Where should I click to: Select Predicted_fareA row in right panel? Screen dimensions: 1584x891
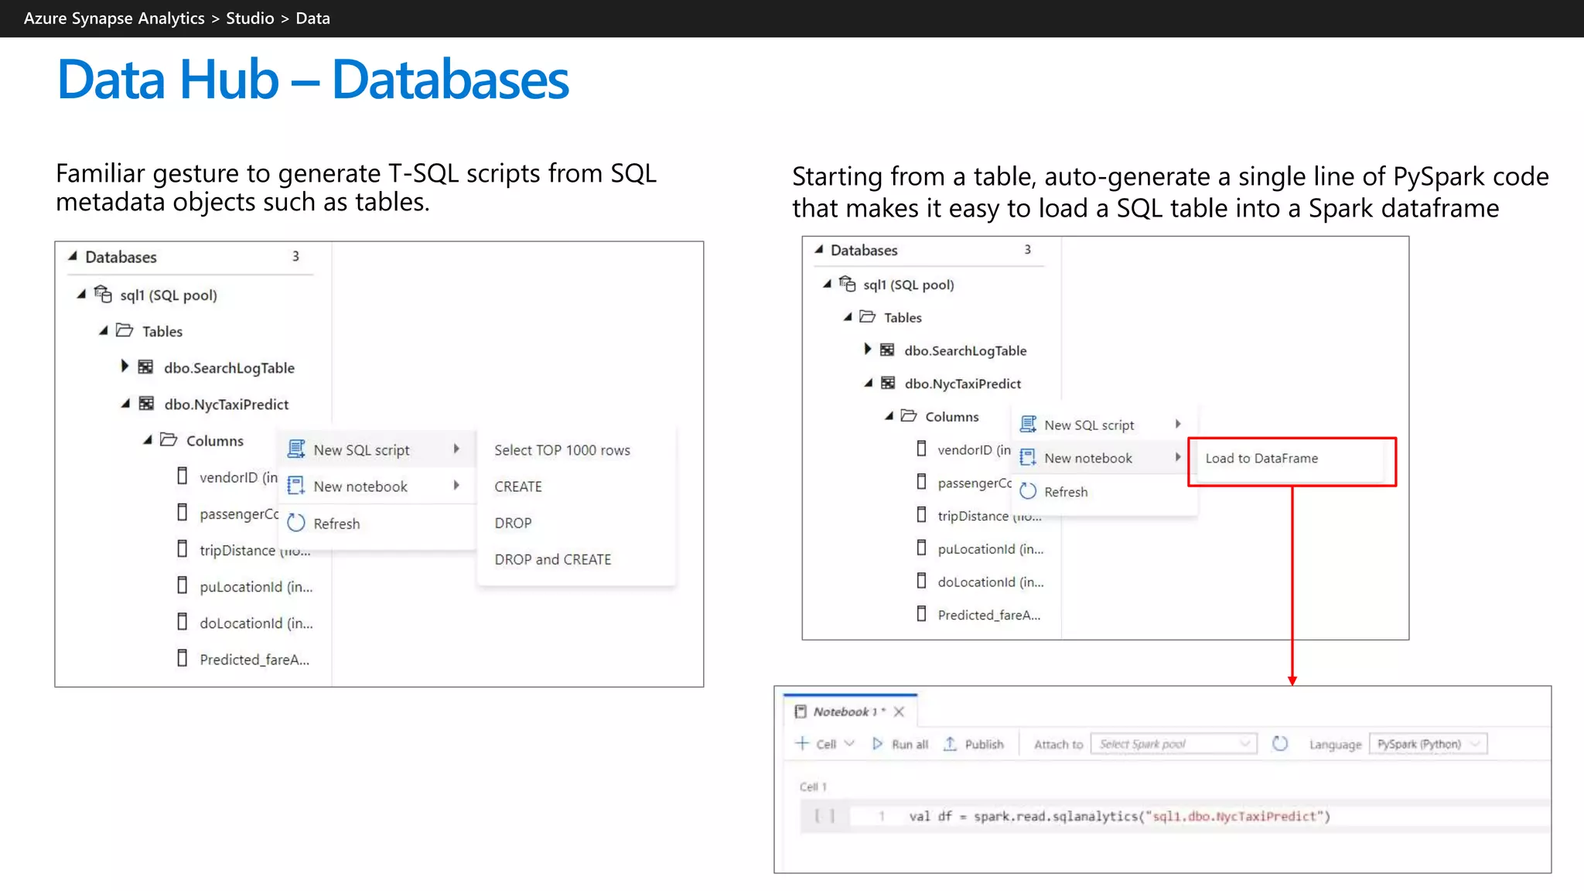point(979,614)
